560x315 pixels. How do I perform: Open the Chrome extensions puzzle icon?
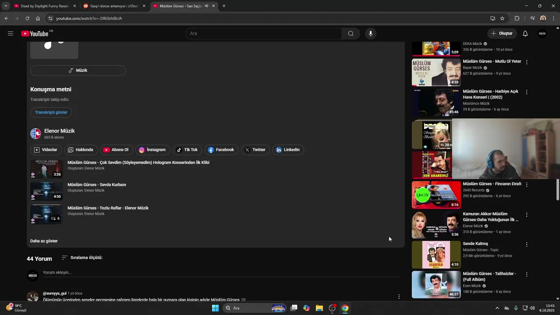coord(517,18)
